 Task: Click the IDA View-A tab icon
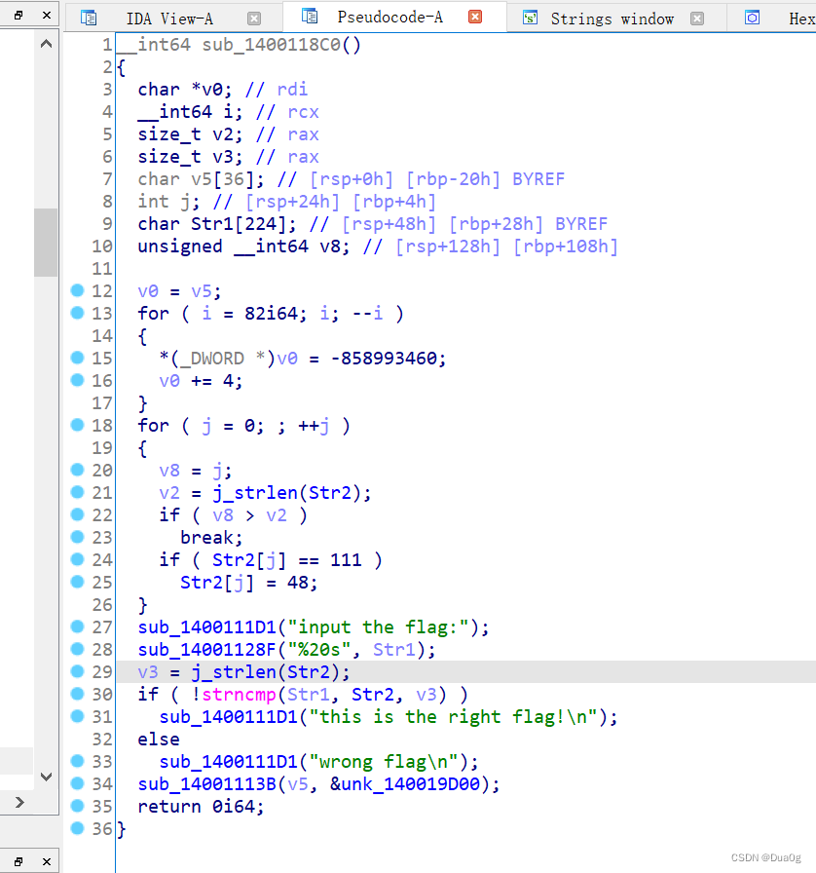pyautogui.click(x=89, y=18)
